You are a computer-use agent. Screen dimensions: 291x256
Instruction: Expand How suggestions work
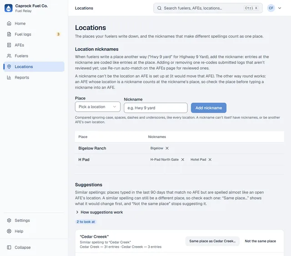click(99, 212)
